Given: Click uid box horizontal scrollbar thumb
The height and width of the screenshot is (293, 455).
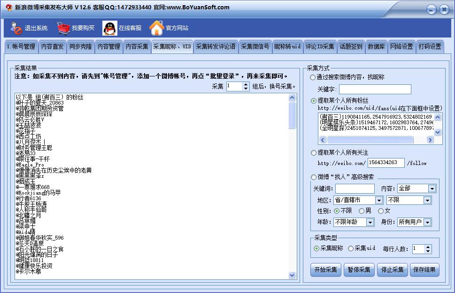Looking at the screenshot, I should pyautogui.click(x=370, y=140).
